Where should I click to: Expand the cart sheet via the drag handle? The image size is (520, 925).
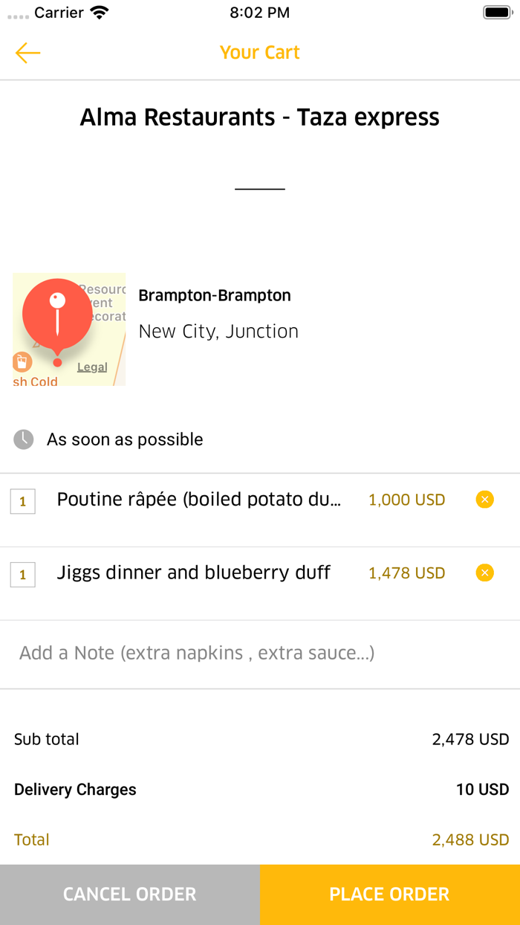(259, 187)
